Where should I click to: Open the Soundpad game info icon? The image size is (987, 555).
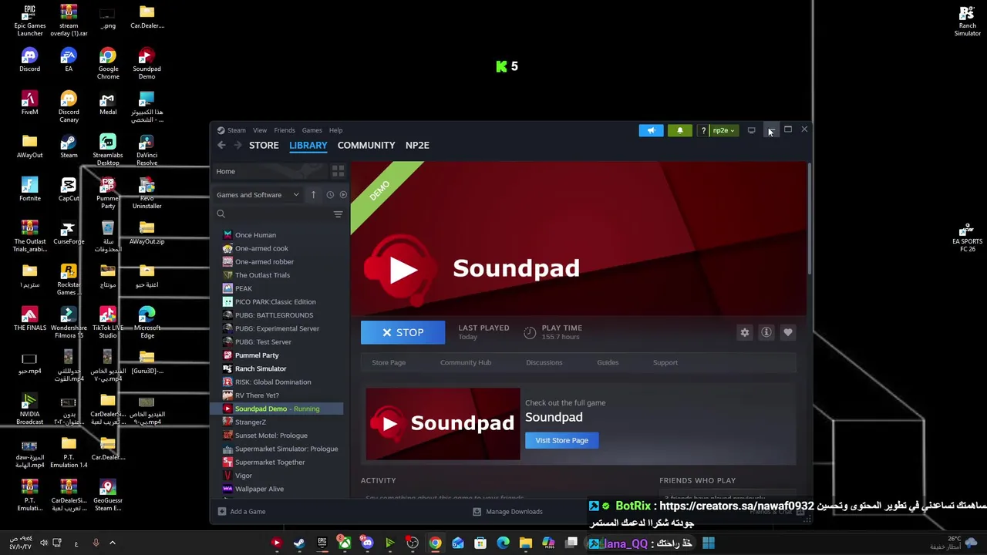[x=766, y=332]
